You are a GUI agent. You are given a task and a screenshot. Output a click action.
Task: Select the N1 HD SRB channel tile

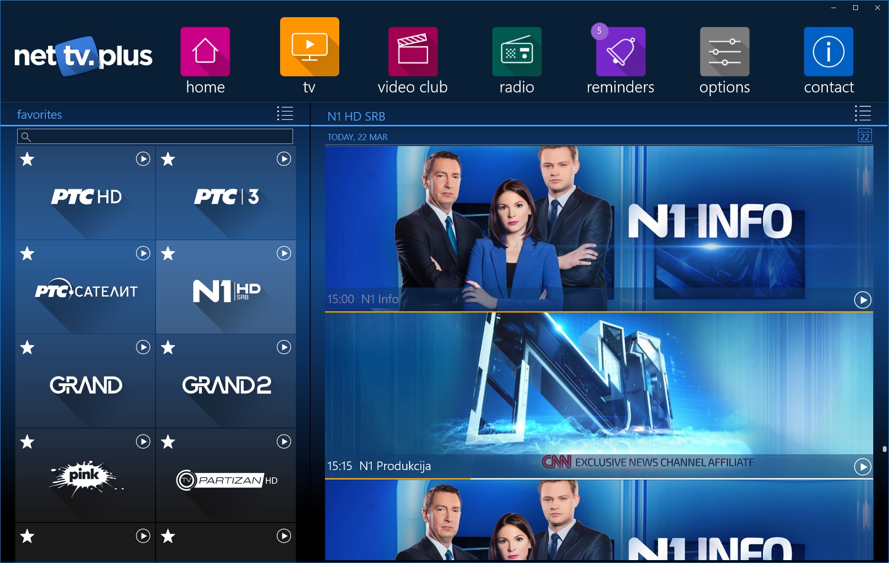[226, 287]
